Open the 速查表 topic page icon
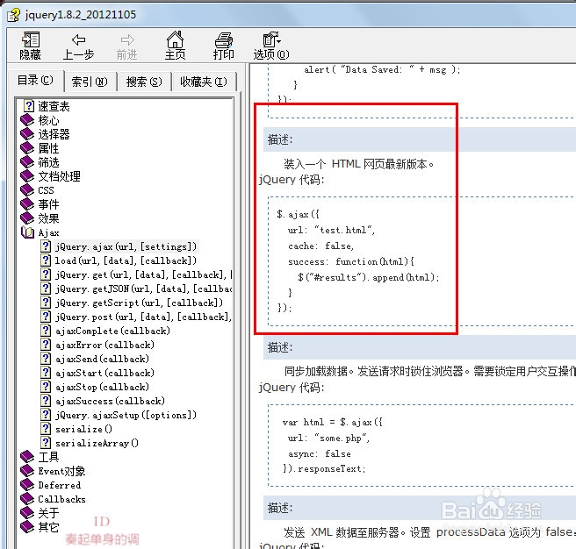The image size is (576, 549). point(29,106)
